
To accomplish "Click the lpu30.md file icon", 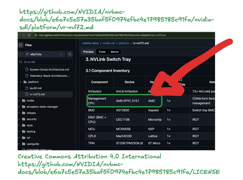I will coord(27,88).
